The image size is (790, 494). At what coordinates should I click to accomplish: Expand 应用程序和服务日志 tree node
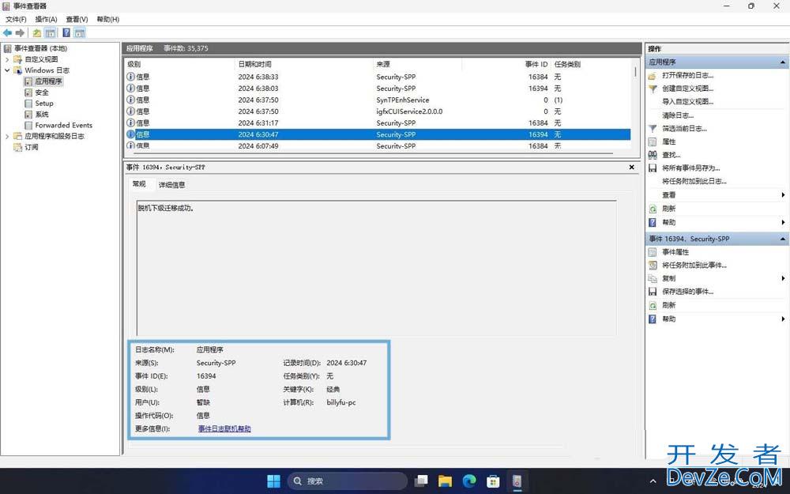pyautogui.click(x=7, y=137)
